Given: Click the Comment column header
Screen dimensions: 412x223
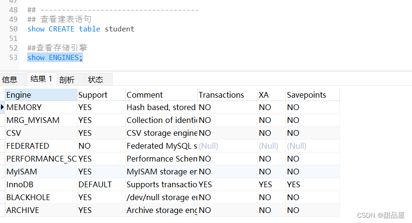Looking at the screenshot, I should click(161, 95).
